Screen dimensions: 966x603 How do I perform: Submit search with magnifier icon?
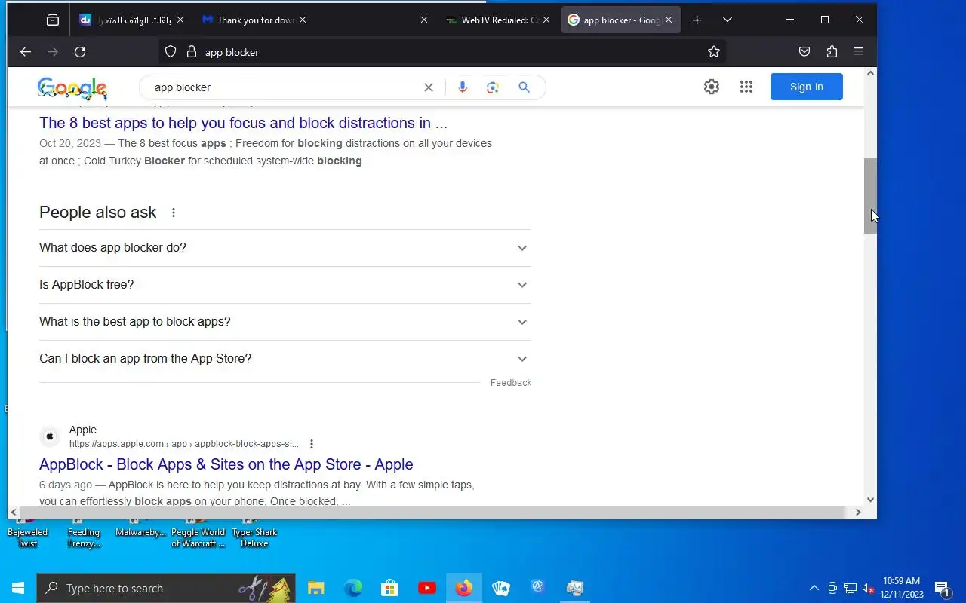pos(524,87)
